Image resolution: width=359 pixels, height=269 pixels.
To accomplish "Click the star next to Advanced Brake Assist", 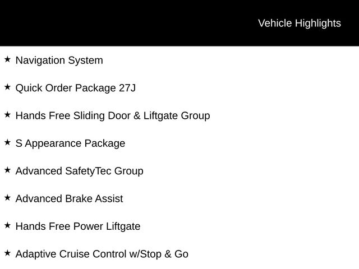I will pos(7,197).
